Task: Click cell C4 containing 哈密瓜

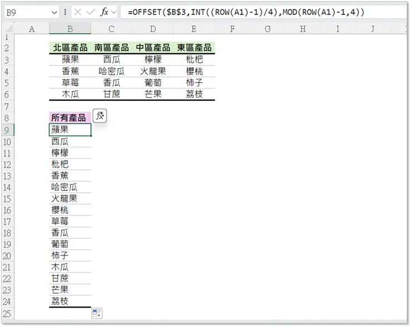Action: pyautogui.click(x=112, y=71)
